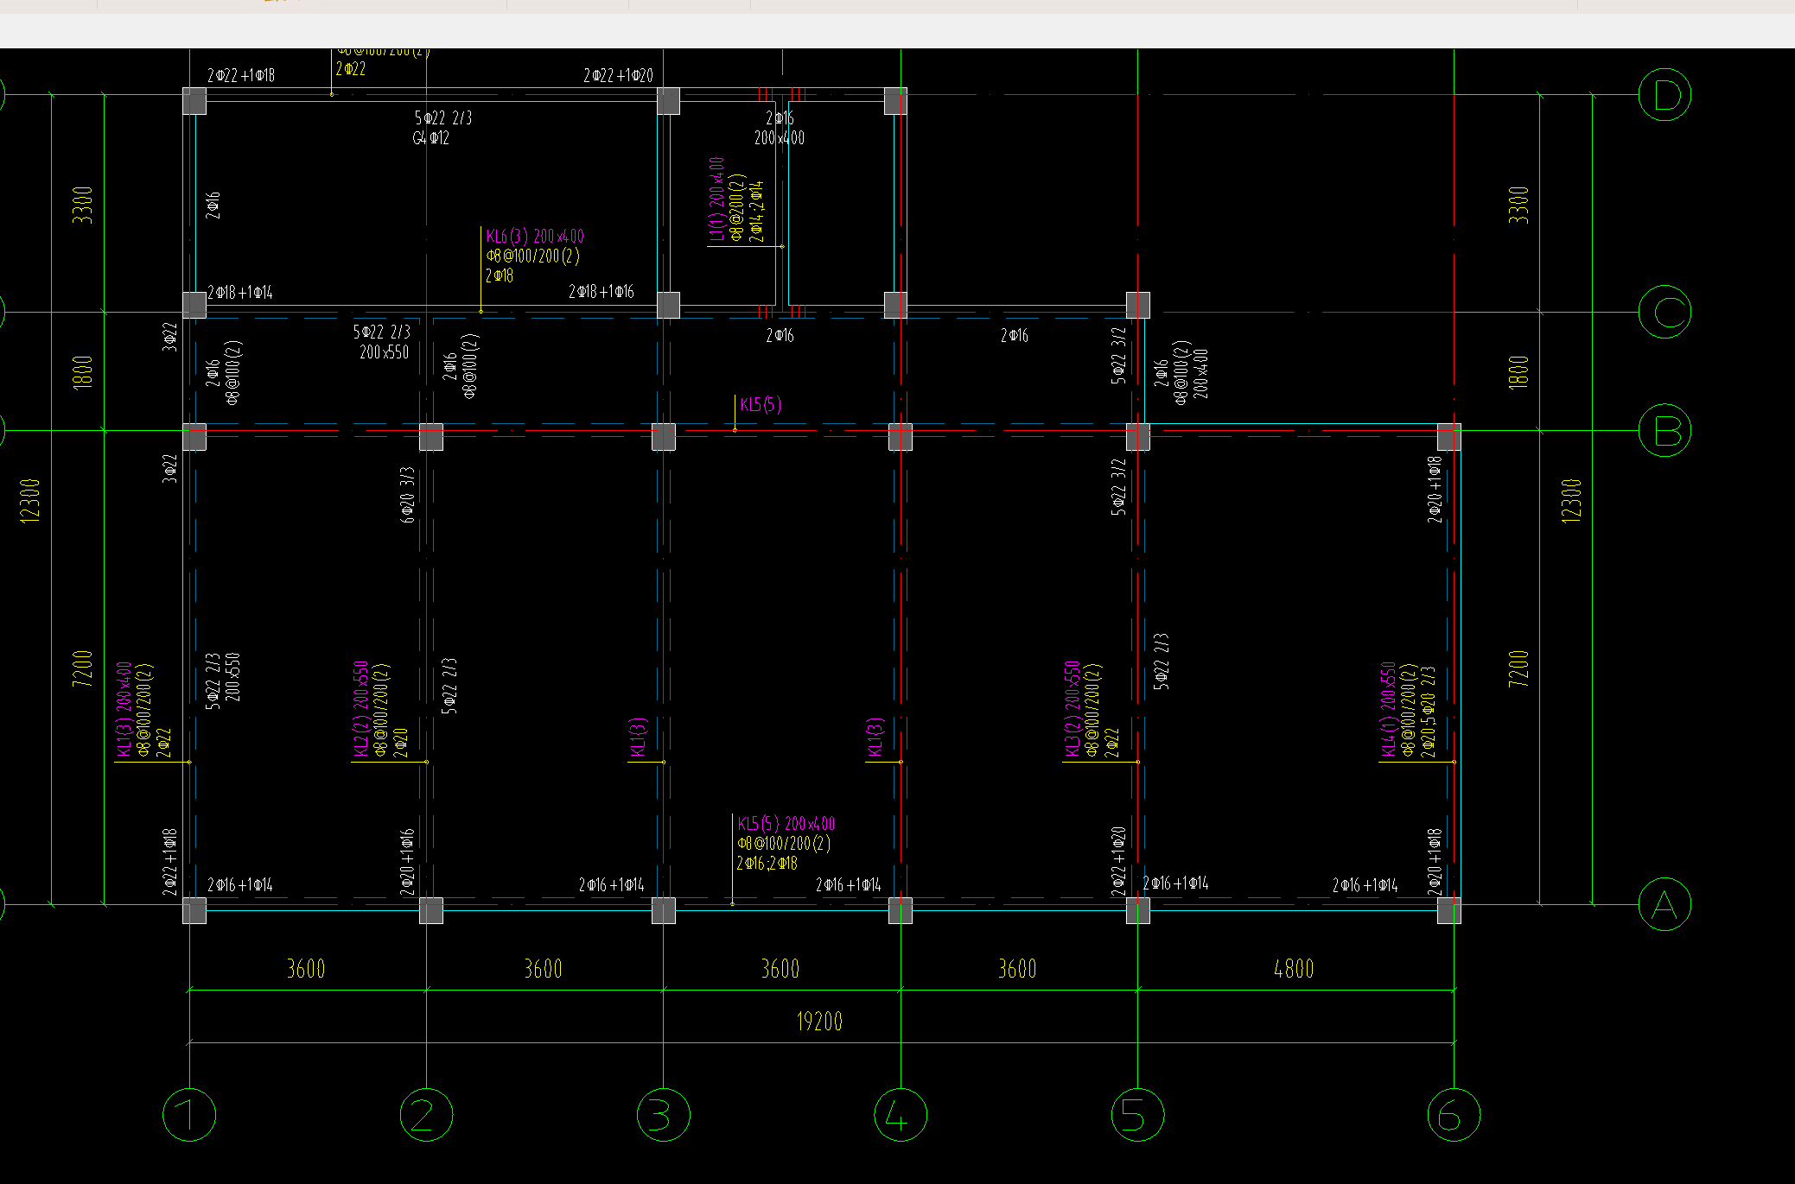This screenshot has height=1184, width=1795.
Task: Select the KL1(3) 200x400 beam label
Action: click(x=124, y=710)
